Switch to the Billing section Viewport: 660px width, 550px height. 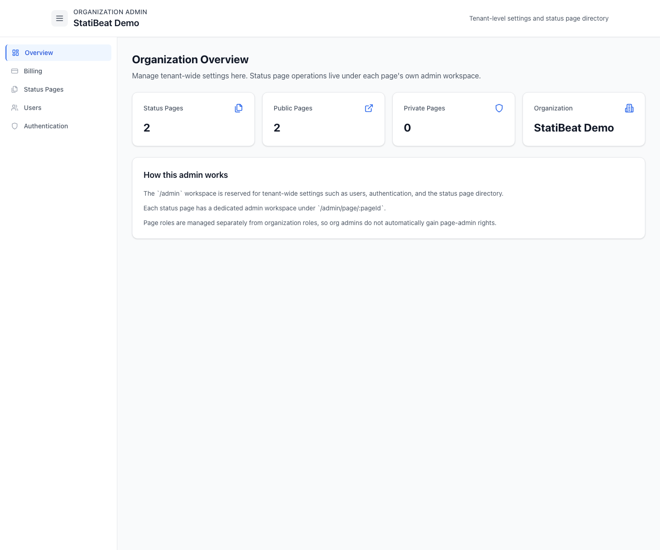point(33,71)
